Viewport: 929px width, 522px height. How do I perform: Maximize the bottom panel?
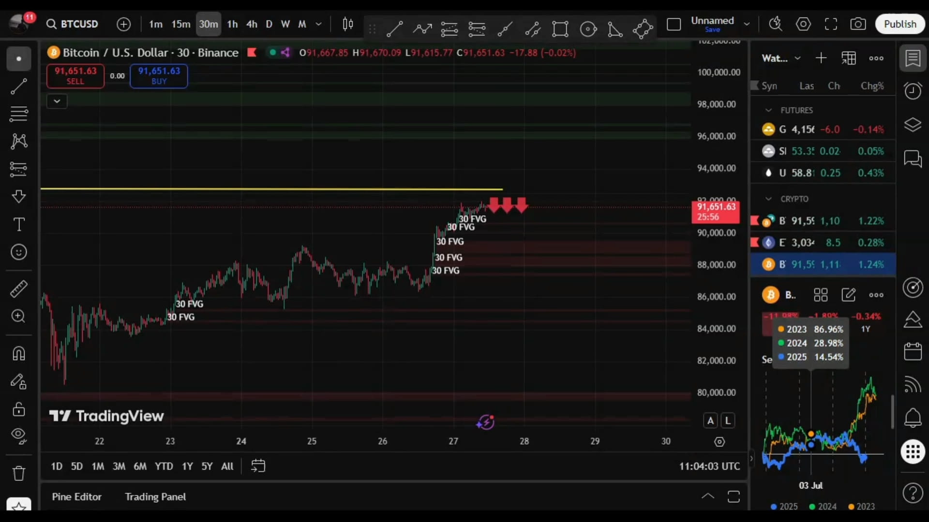[734, 497]
